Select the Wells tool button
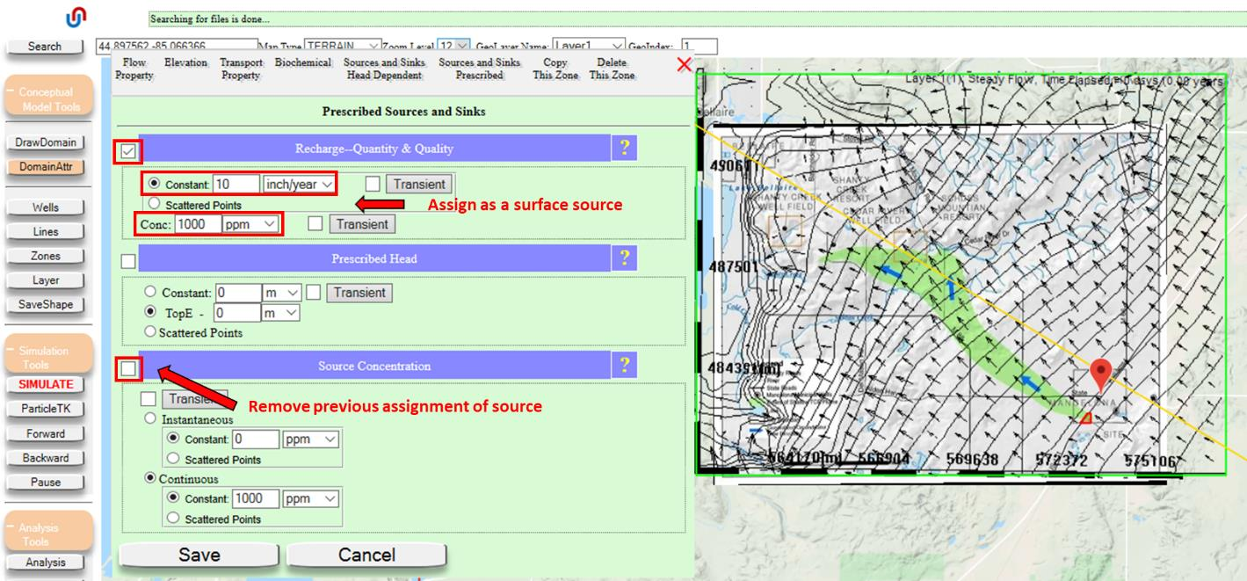Image resolution: width=1247 pixels, height=581 pixels. (x=46, y=207)
